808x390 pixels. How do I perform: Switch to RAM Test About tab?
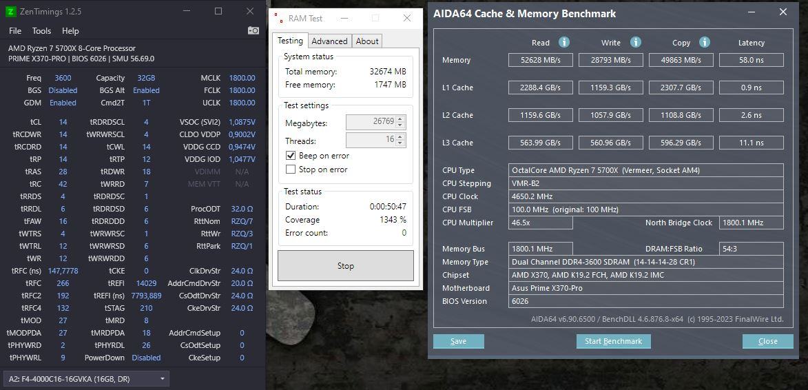(x=367, y=41)
